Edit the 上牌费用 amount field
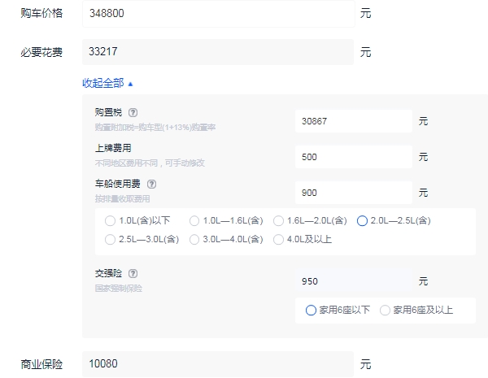 [353, 156]
